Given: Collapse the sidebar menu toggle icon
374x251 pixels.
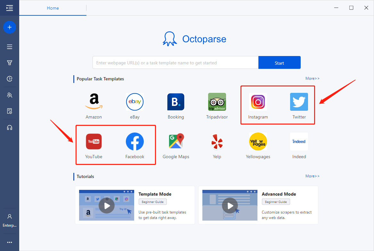Looking at the screenshot, I should click(10, 8).
